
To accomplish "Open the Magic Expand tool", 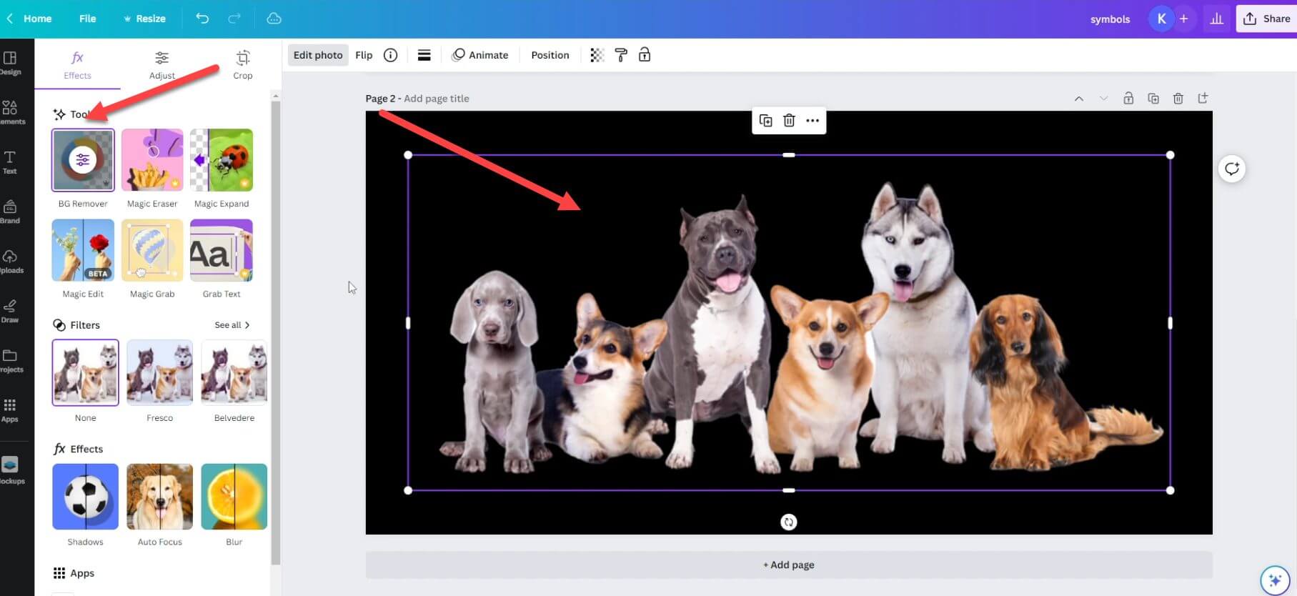I will tap(222, 160).
